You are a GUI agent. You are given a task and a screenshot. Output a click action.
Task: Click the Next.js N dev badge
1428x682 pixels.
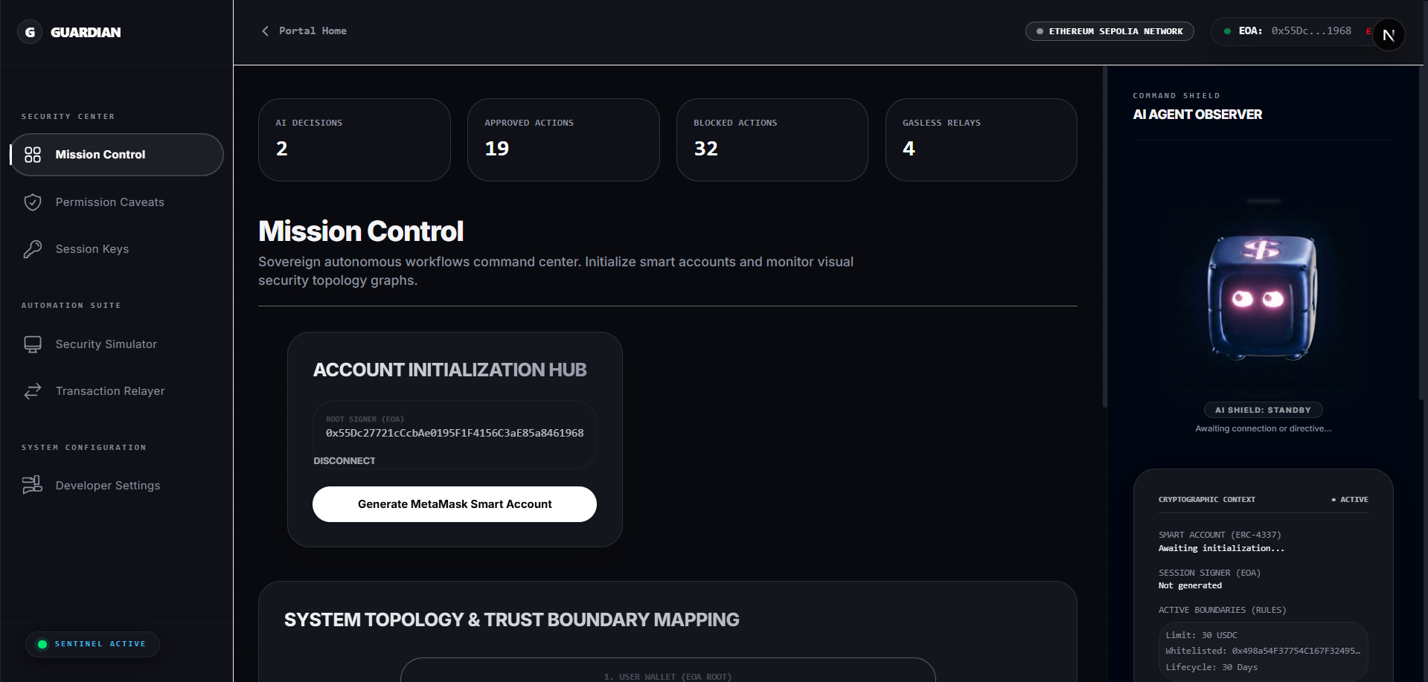pyautogui.click(x=1389, y=35)
